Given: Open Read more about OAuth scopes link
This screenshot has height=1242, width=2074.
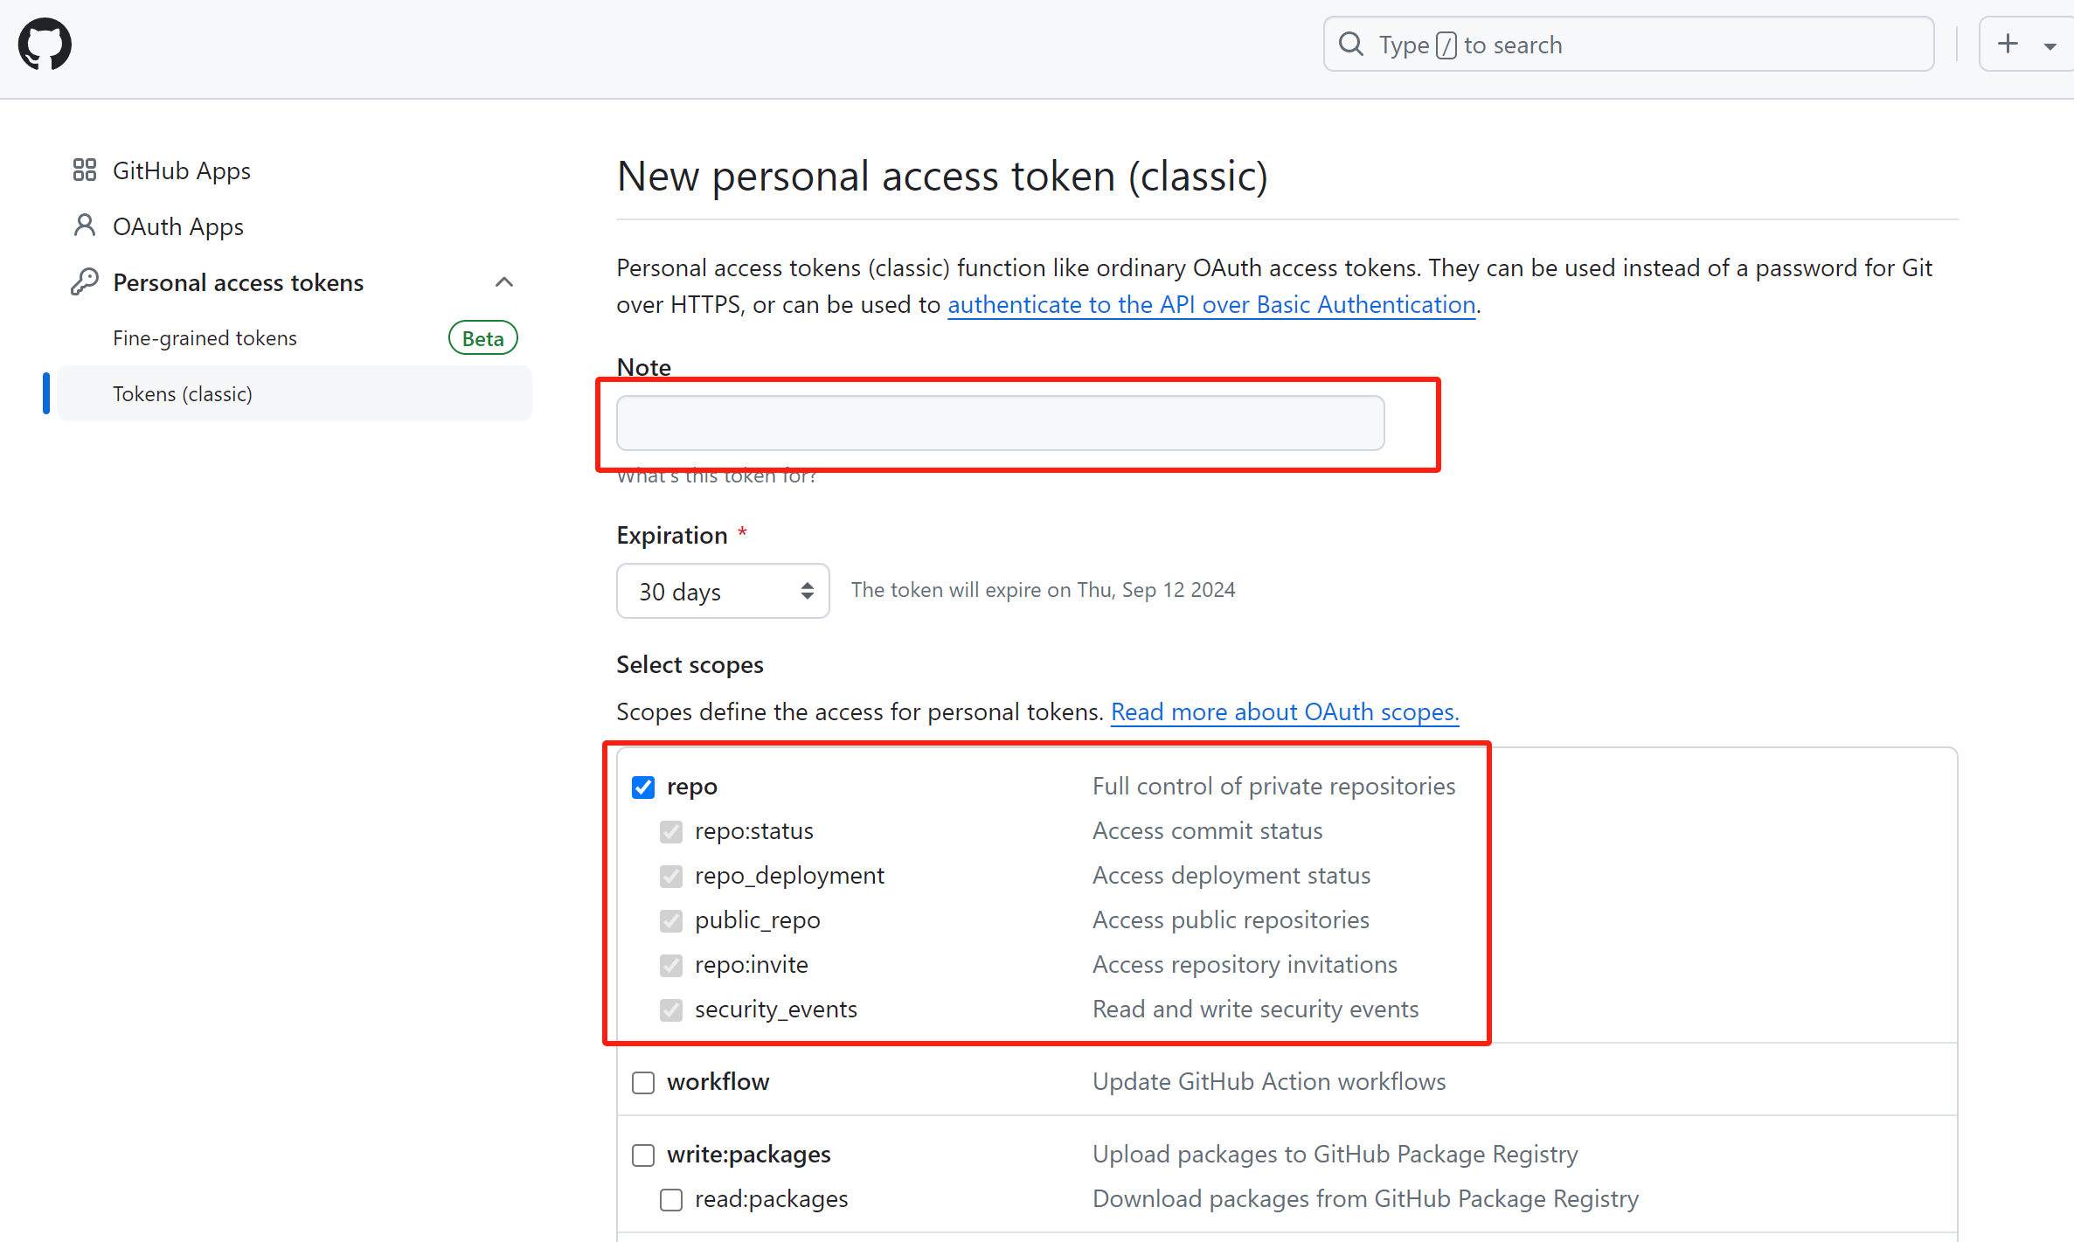Looking at the screenshot, I should coord(1285,712).
